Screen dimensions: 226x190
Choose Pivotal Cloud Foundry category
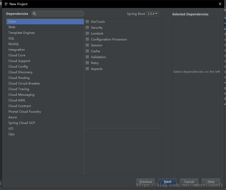coord(45,112)
